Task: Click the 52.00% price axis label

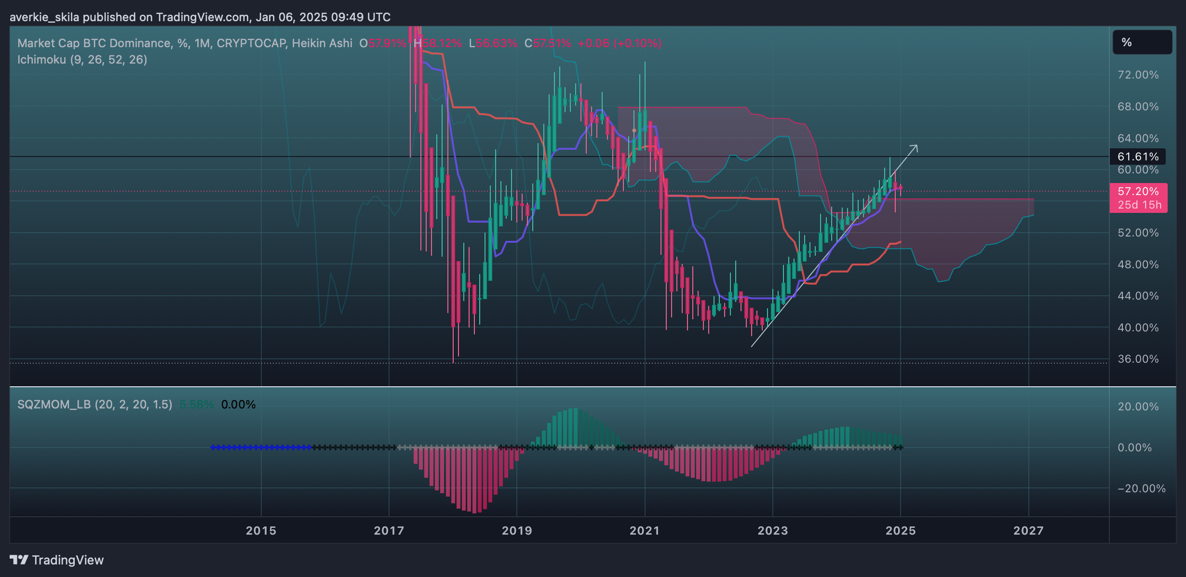Action: pyautogui.click(x=1138, y=233)
